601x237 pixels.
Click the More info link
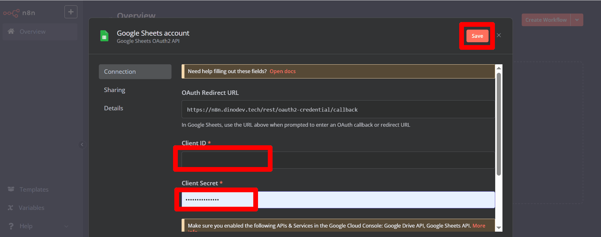pyautogui.click(x=479, y=226)
